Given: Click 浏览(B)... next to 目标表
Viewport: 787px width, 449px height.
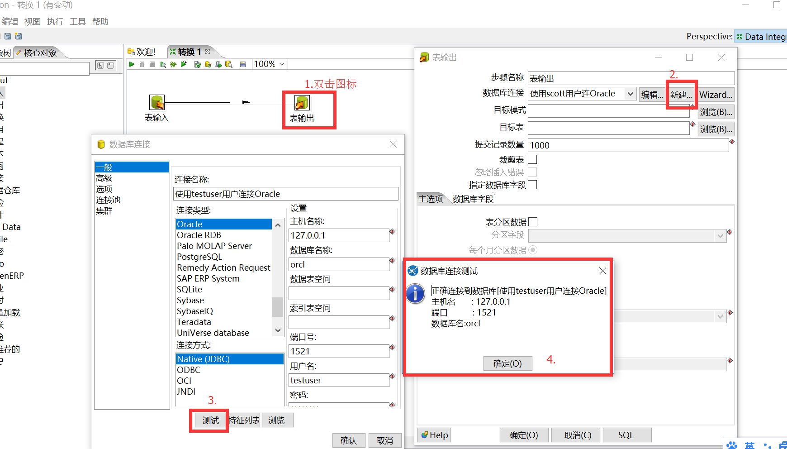Looking at the screenshot, I should 716,129.
